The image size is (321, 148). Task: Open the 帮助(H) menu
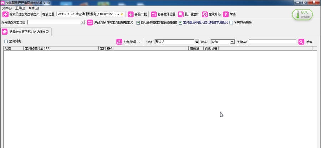click(x=34, y=8)
